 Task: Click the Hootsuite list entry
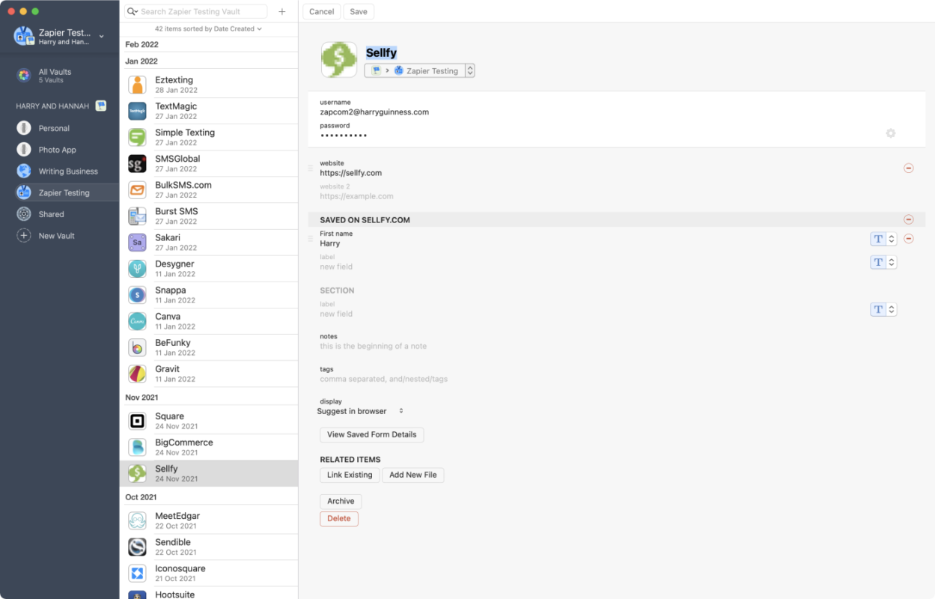(x=209, y=593)
